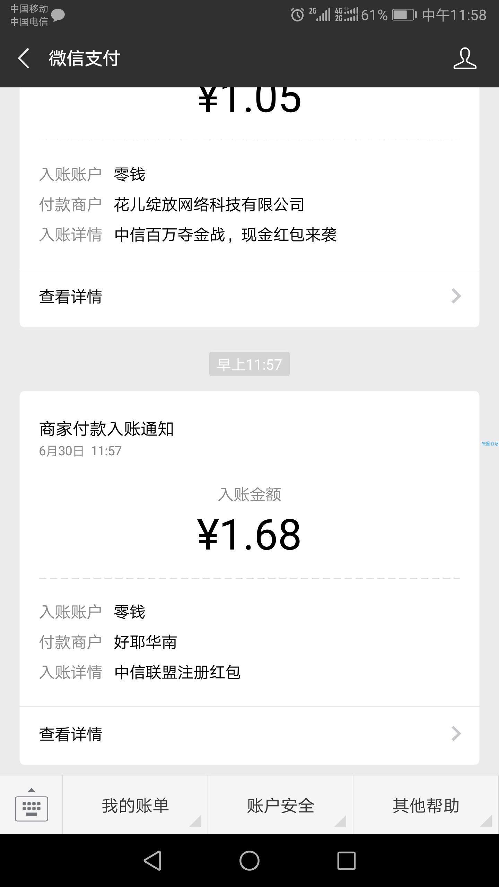Viewport: 499px width, 887px height.
Task: Expand the 我的账单 menu
Action: (135, 806)
